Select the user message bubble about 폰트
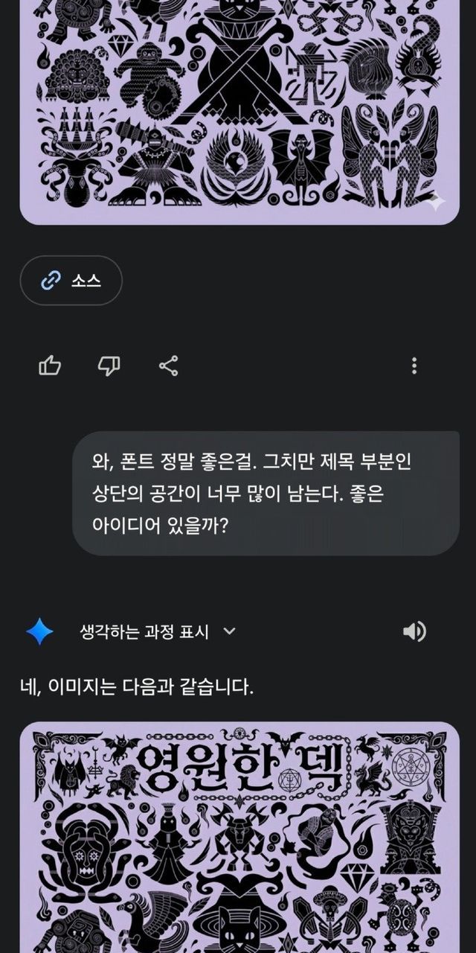This screenshot has width=476, height=953. 266,494
